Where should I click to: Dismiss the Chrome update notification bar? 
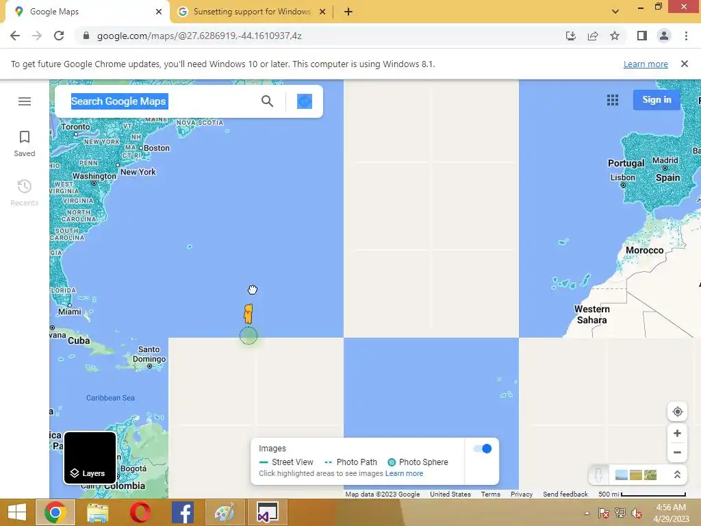tap(685, 64)
